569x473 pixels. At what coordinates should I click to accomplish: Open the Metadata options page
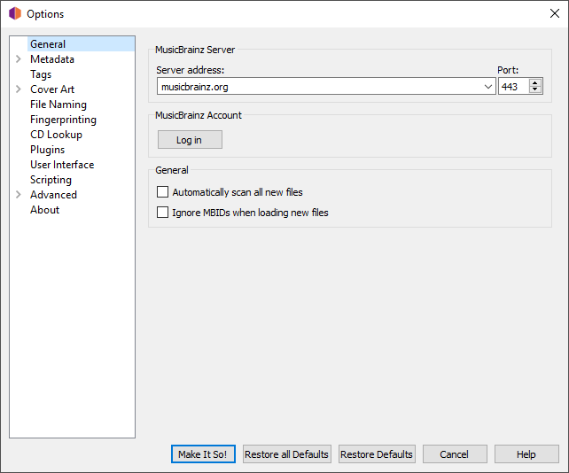pos(52,58)
